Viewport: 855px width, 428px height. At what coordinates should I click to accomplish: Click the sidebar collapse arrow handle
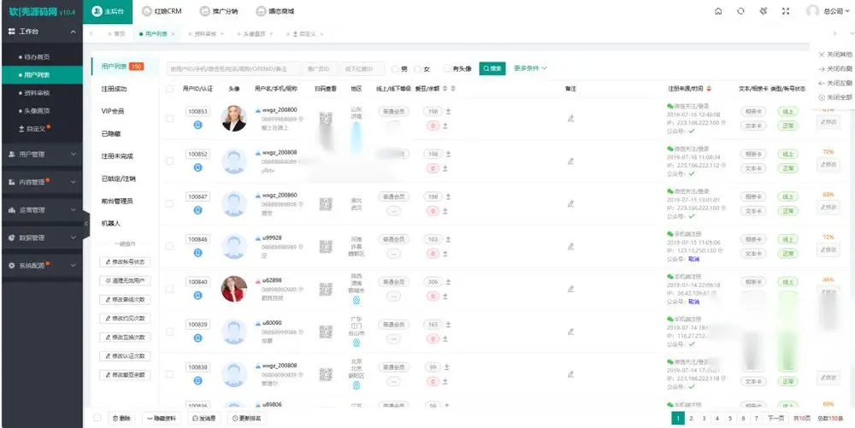click(86, 223)
